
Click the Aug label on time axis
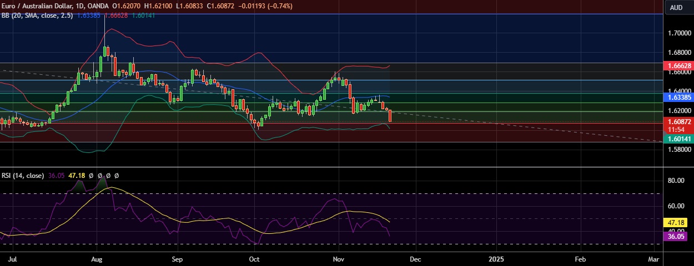(97, 259)
